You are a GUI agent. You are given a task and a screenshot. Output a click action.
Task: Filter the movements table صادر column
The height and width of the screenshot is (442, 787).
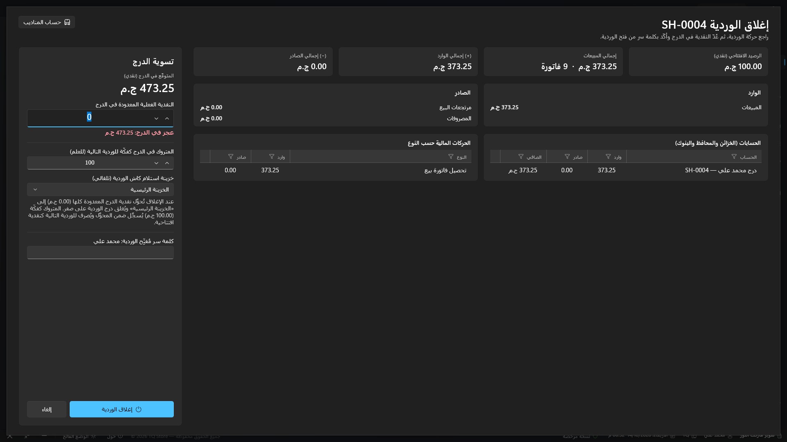pyautogui.click(x=230, y=157)
